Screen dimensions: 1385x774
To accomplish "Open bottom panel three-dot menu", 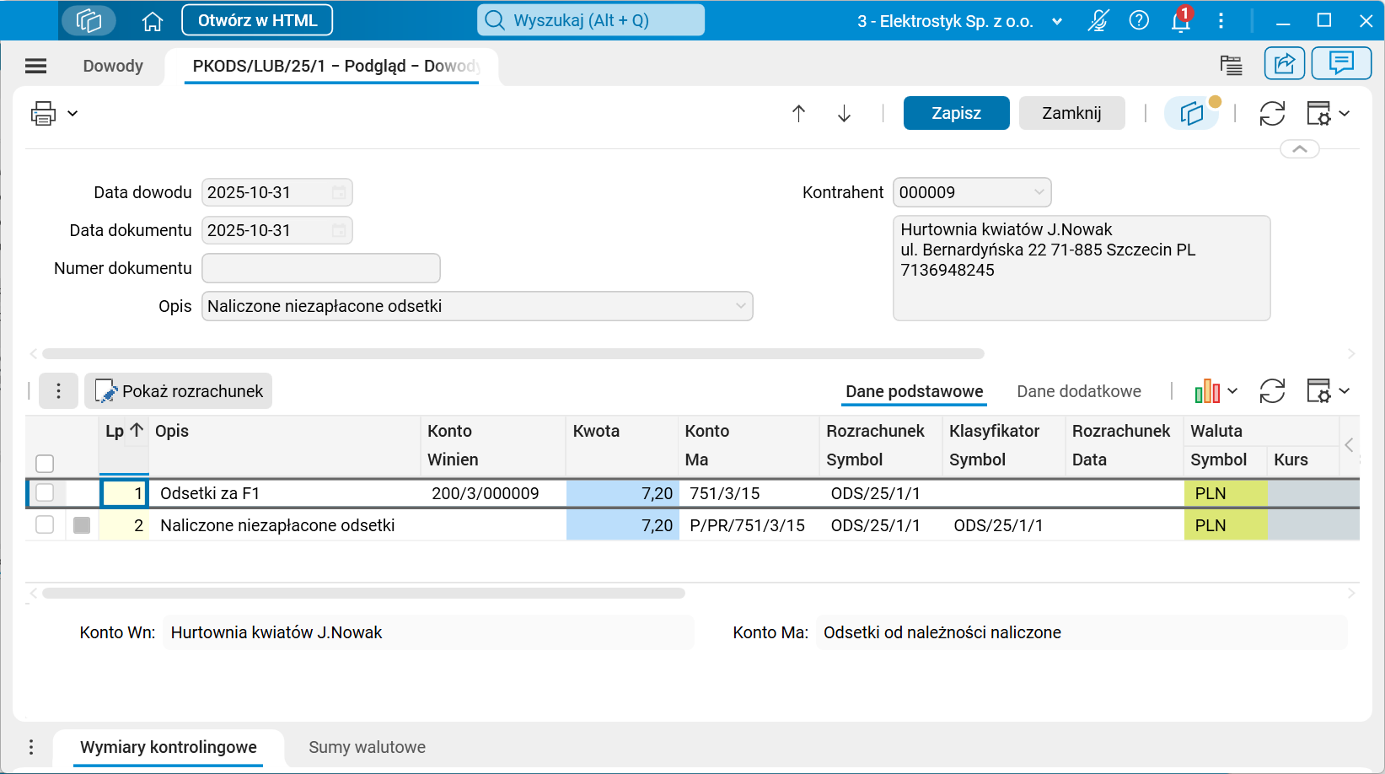I will click(x=31, y=747).
